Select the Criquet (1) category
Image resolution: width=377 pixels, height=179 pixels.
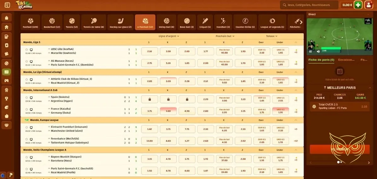[205, 22]
